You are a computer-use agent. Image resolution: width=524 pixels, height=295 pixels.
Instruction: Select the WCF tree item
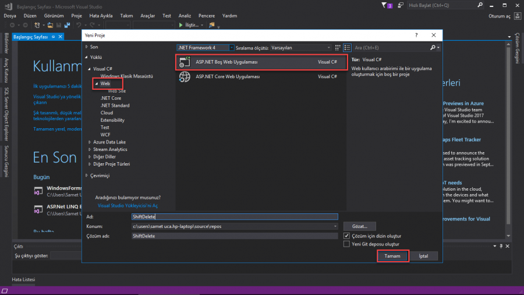tap(105, 135)
